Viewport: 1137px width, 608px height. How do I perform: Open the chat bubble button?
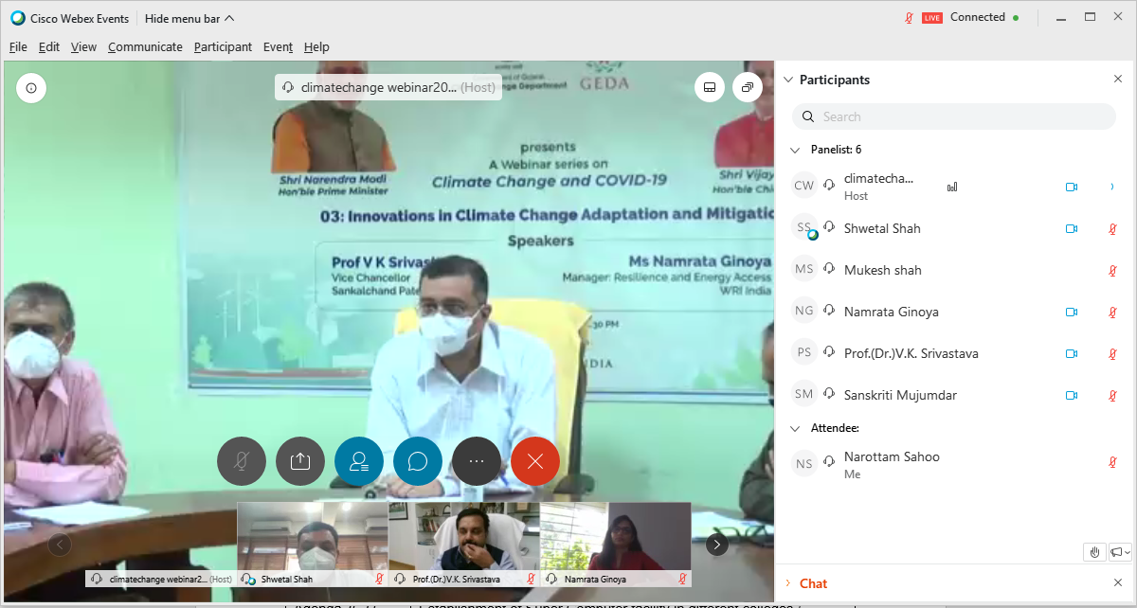pos(418,461)
